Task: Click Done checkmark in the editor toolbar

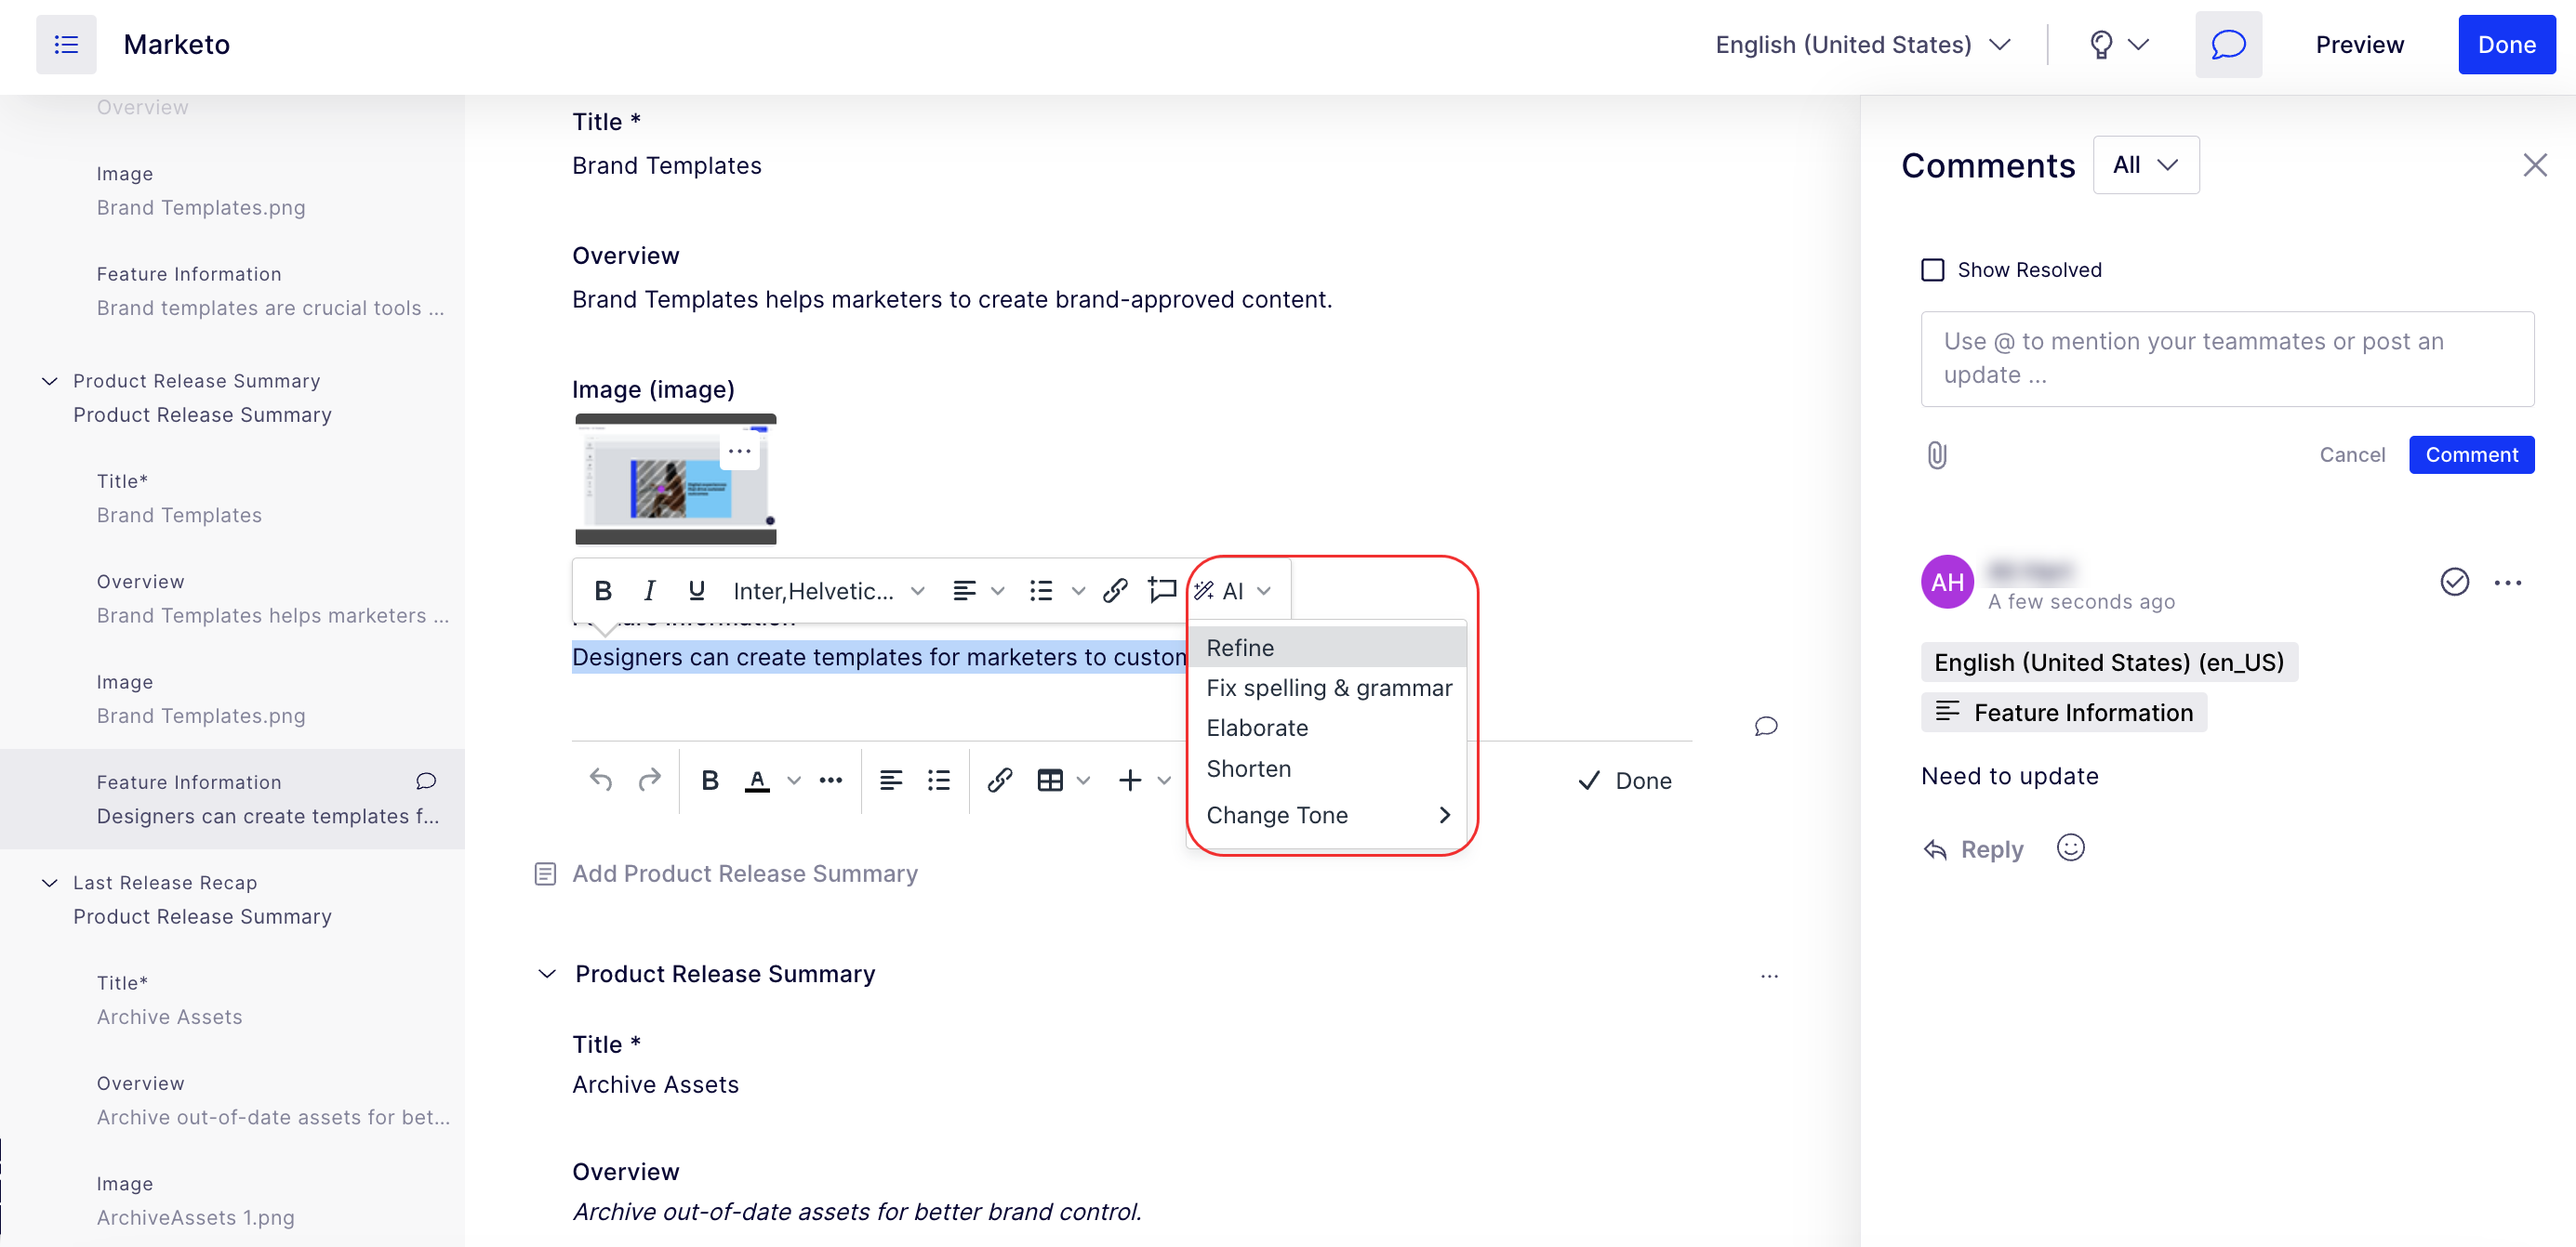Action: [x=1625, y=781]
